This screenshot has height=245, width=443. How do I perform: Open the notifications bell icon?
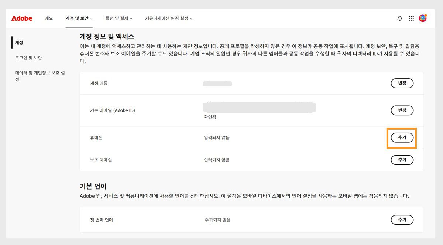[399, 18]
